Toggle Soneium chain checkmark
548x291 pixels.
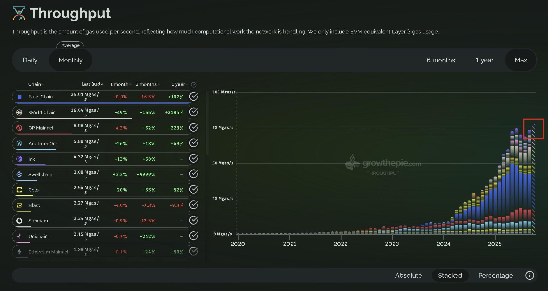pos(193,220)
